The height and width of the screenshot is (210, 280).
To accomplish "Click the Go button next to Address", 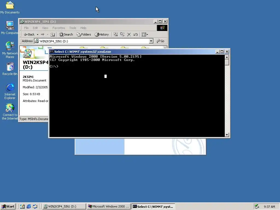I will tap(160, 41).
